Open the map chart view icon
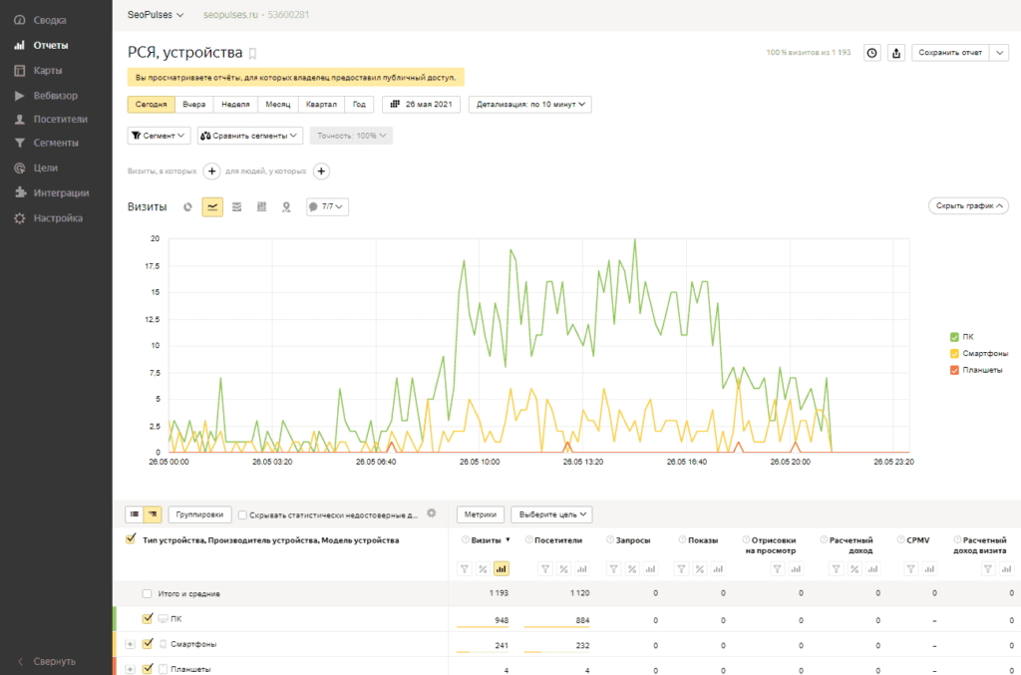Image resolution: width=1021 pixels, height=675 pixels. tap(286, 207)
